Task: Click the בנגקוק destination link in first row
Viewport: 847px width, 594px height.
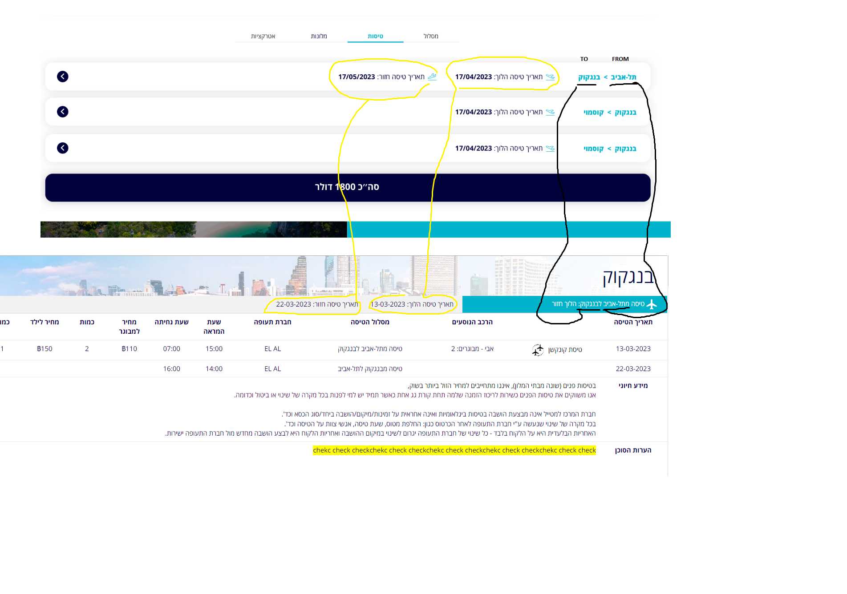Action: tap(589, 77)
